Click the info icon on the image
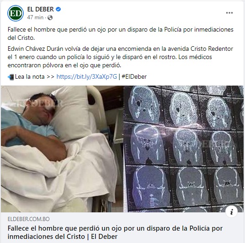The width and height of the screenshot is (245, 243). click(x=231, y=212)
